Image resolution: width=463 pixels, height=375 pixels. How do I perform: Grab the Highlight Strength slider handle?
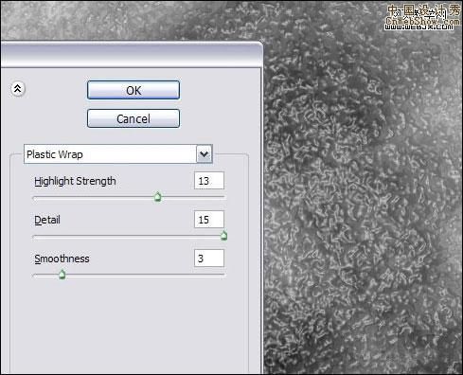coord(157,197)
